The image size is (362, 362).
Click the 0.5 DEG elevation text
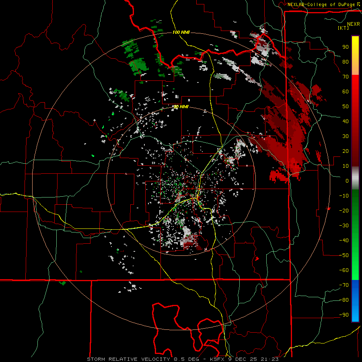click(x=187, y=359)
